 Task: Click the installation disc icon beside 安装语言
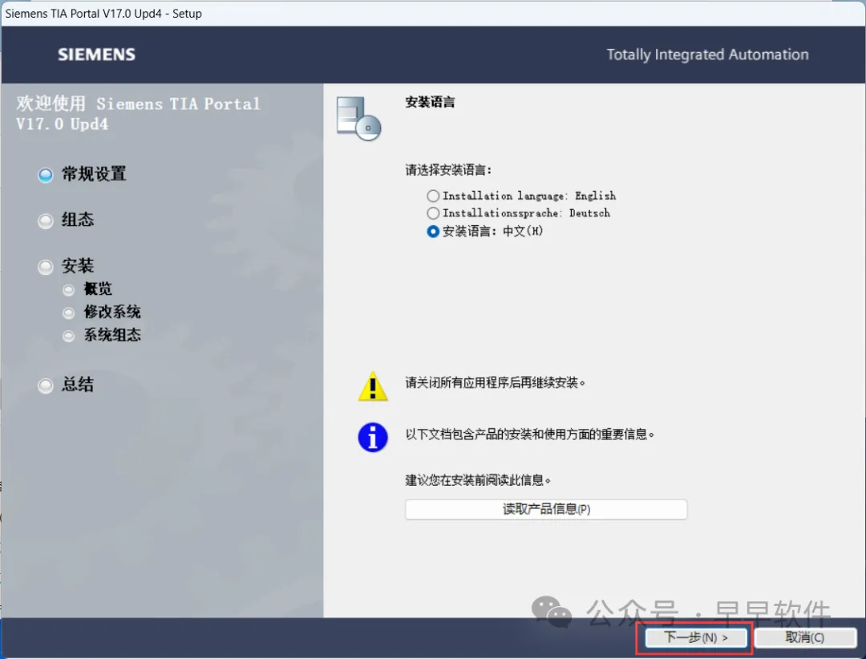(358, 118)
